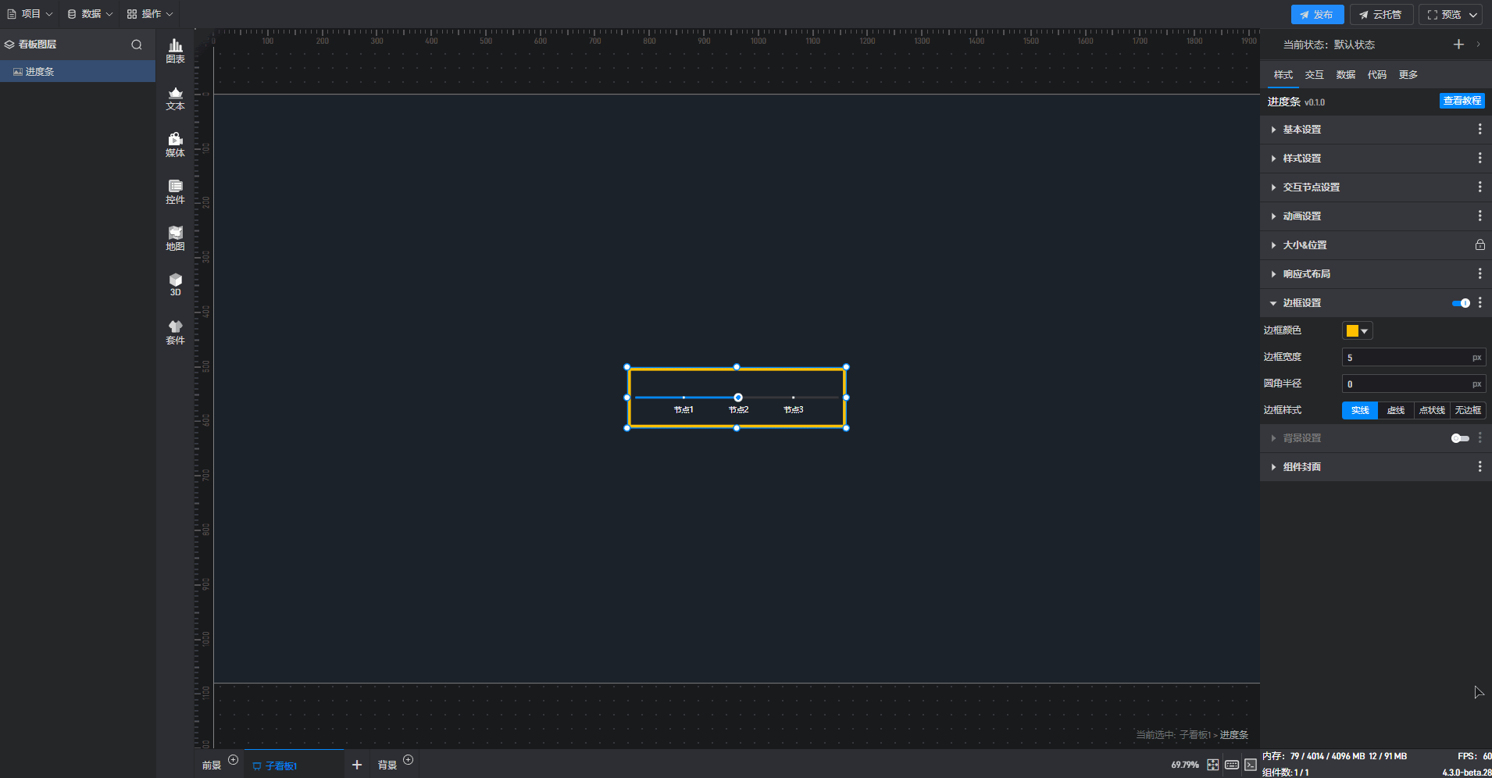Switch to the 更多 more tab
Screen dimensions: 1492x778
(x=1408, y=75)
